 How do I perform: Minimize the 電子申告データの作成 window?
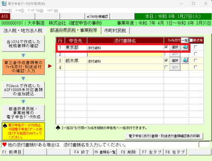(x=181, y=4)
